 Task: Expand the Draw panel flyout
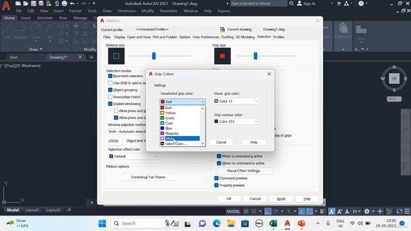pos(35,49)
